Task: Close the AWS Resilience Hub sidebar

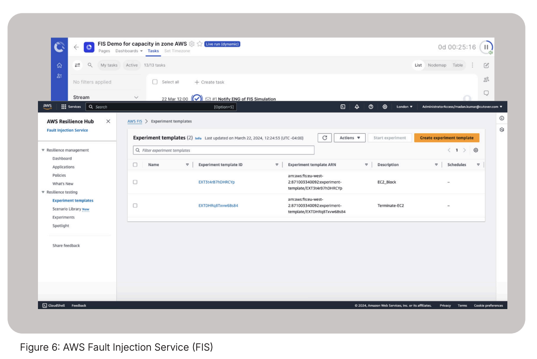Action: [x=108, y=121]
